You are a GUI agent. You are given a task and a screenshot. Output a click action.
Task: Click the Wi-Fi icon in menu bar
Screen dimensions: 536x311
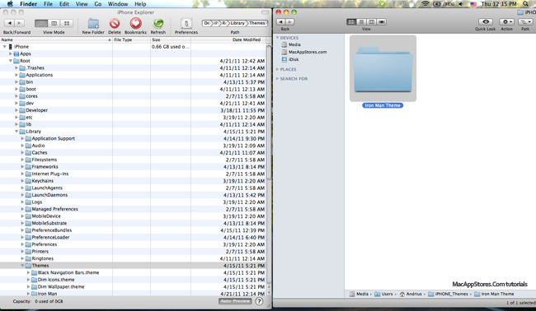(426, 4)
